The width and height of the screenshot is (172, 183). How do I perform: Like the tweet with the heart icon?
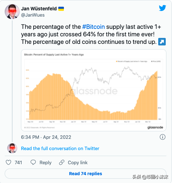click(8, 162)
